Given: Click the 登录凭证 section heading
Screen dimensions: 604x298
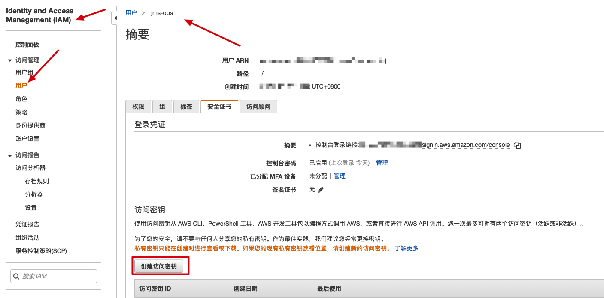Looking at the screenshot, I should pyautogui.click(x=150, y=125).
